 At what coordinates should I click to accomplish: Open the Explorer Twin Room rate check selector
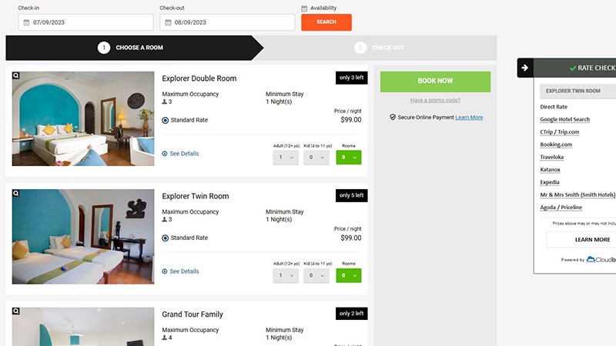pyautogui.click(x=577, y=91)
